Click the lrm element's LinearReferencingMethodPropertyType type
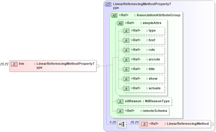Screen dimensions: 216x132 pos(66,66)
